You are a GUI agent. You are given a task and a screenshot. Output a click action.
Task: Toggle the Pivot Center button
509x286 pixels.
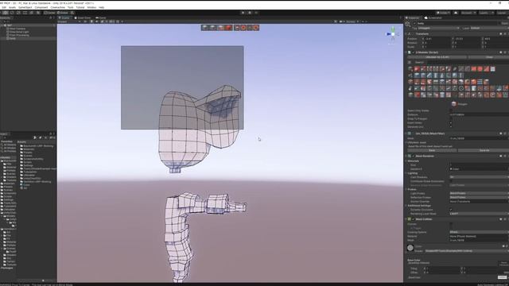[49, 13]
